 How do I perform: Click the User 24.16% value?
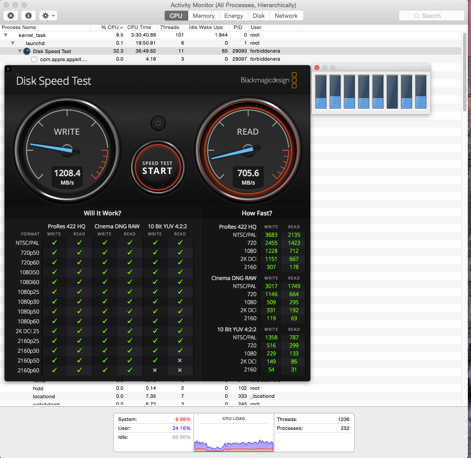coord(182,428)
